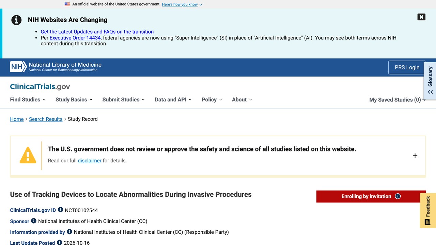Click the study title about Tracking Devices
The image size is (436, 245).
pyautogui.click(x=131, y=194)
